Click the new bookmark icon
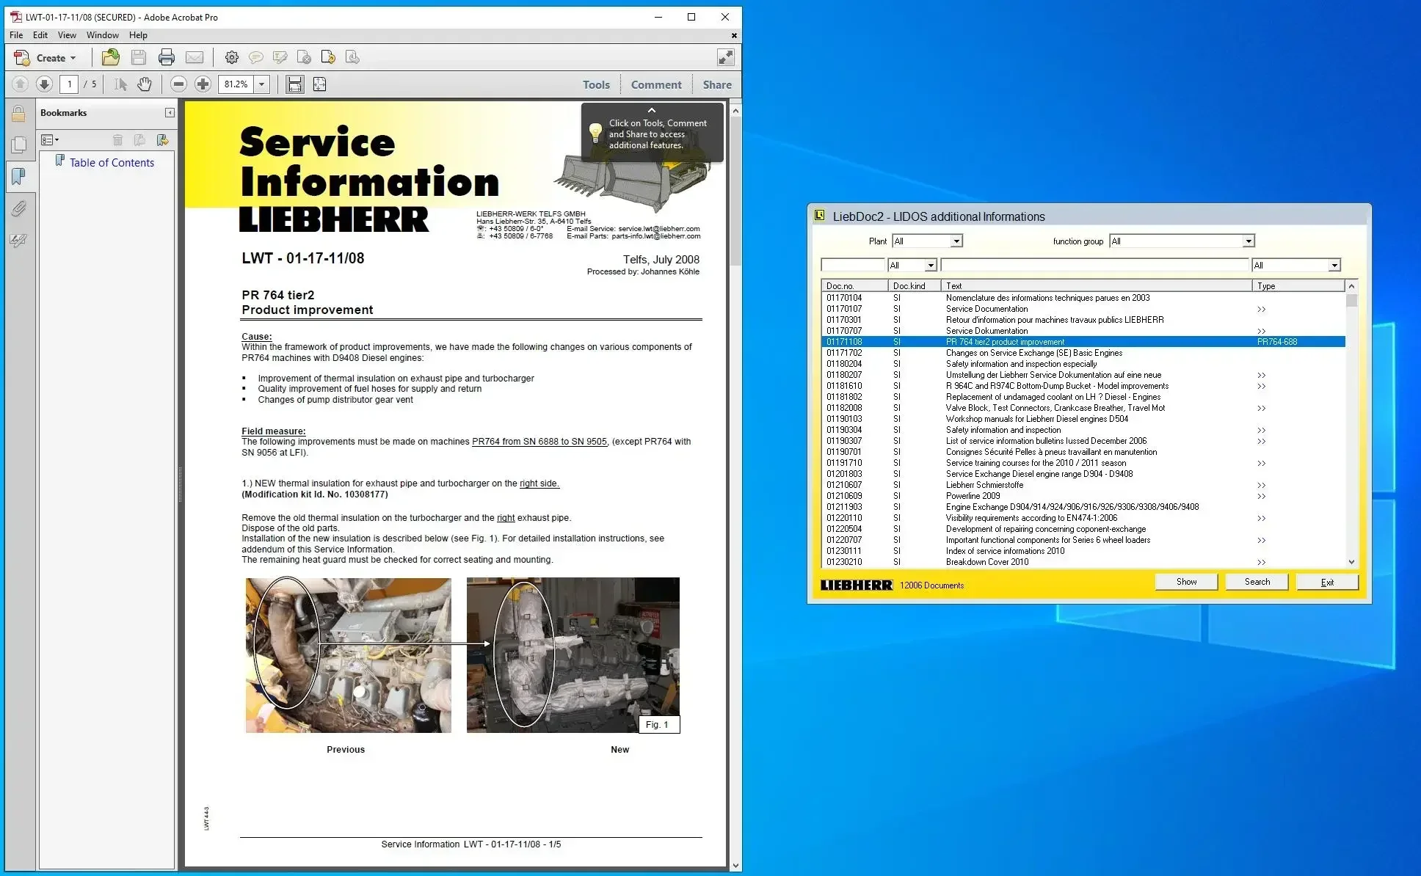The width and height of the screenshot is (1421, 876). click(x=139, y=139)
